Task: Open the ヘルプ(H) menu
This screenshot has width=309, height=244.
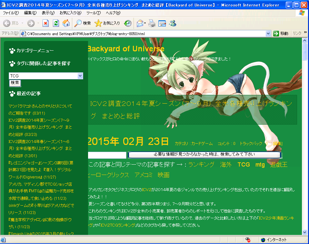Action: tap(113, 13)
